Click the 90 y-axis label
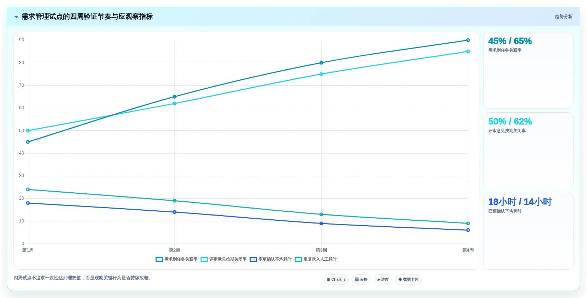Image resolution: width=587 pixels, height=298 pixels. pyautogui.click(x=21, y=40)
